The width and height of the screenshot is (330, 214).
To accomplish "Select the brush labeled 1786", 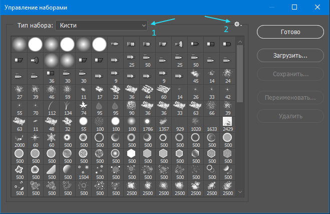I will point(148,124).
